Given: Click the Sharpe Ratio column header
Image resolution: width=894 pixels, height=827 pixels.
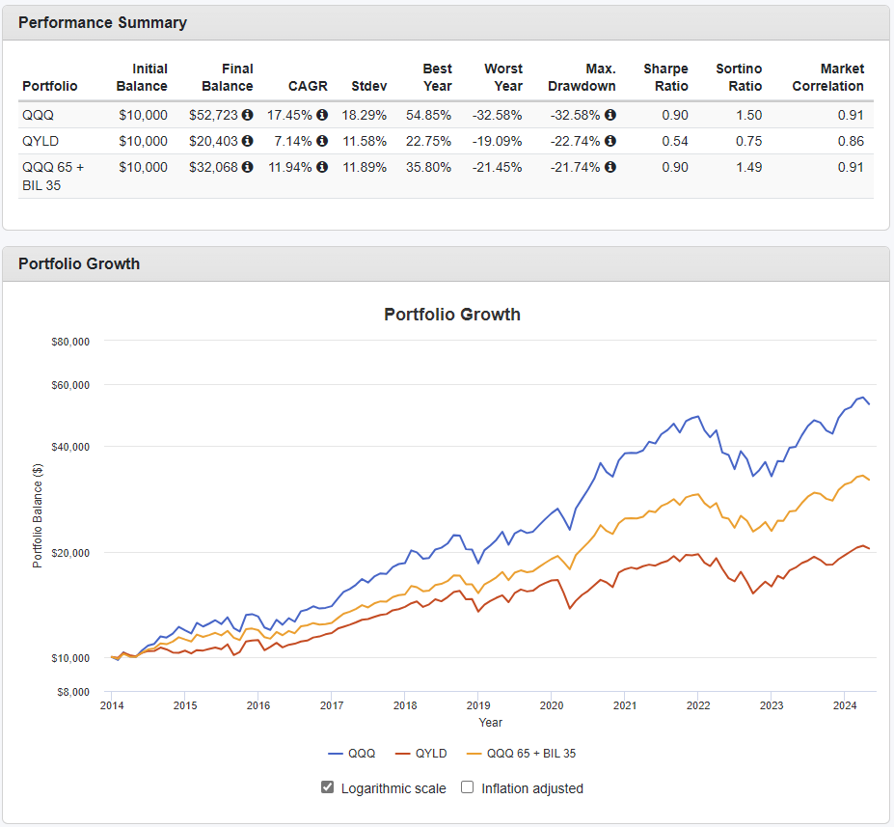Looking at the screenshot, I should [665, 77].
